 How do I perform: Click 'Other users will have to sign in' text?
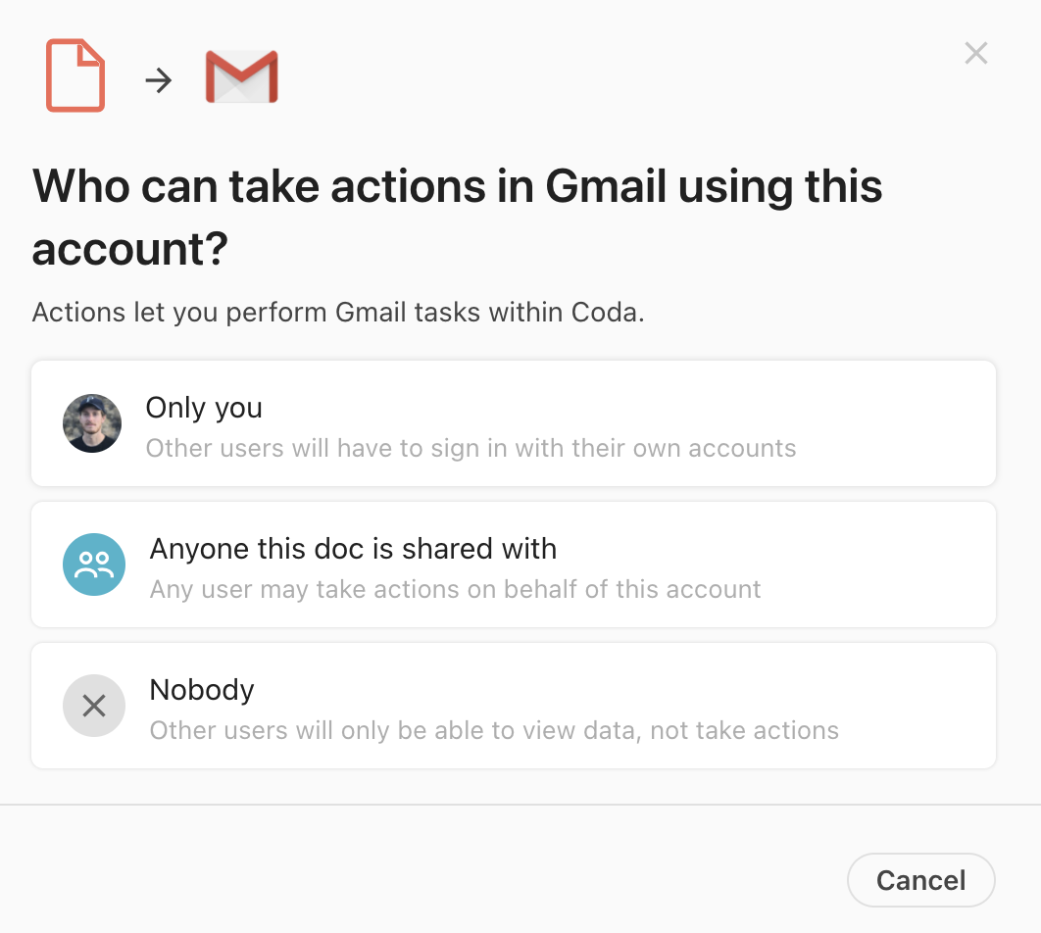471,449
